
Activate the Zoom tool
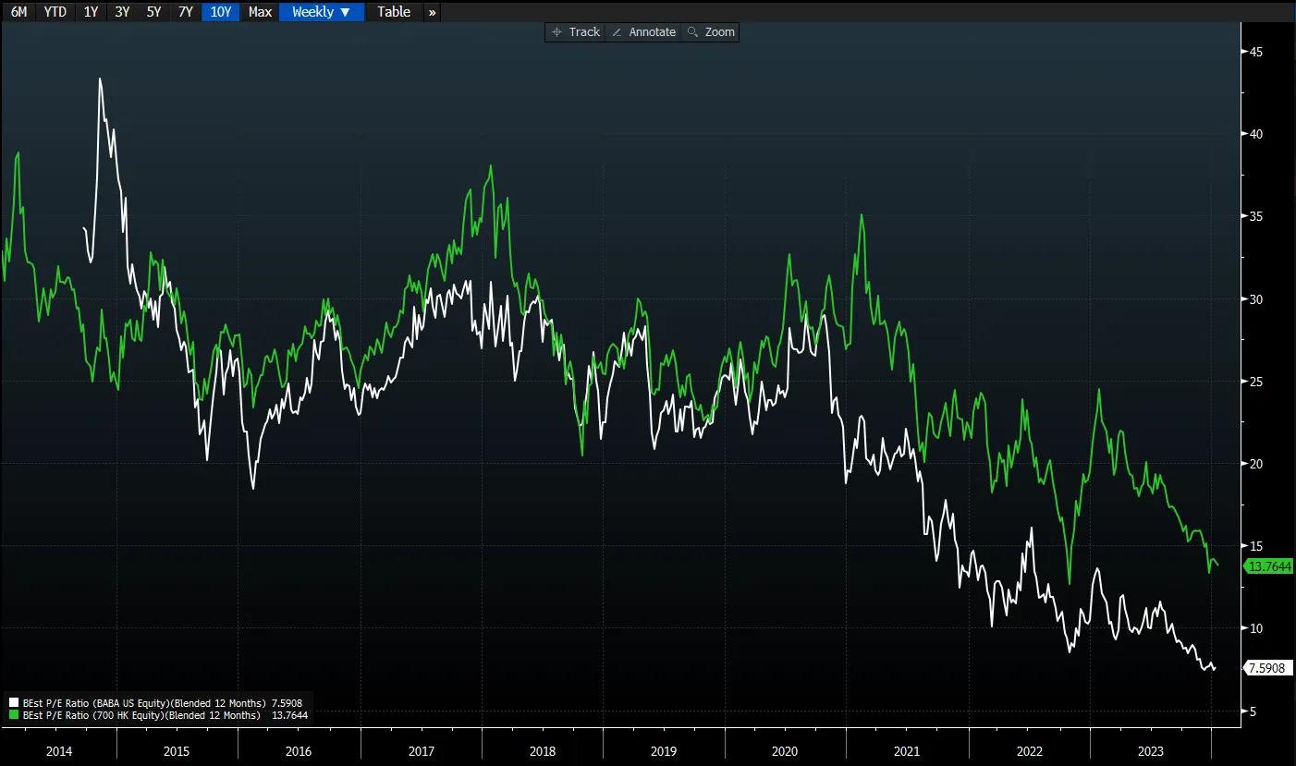click(711, 31)
